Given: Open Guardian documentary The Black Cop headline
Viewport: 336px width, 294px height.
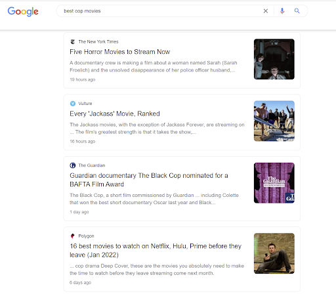Looking at the screenshot, I should (149, 180).
